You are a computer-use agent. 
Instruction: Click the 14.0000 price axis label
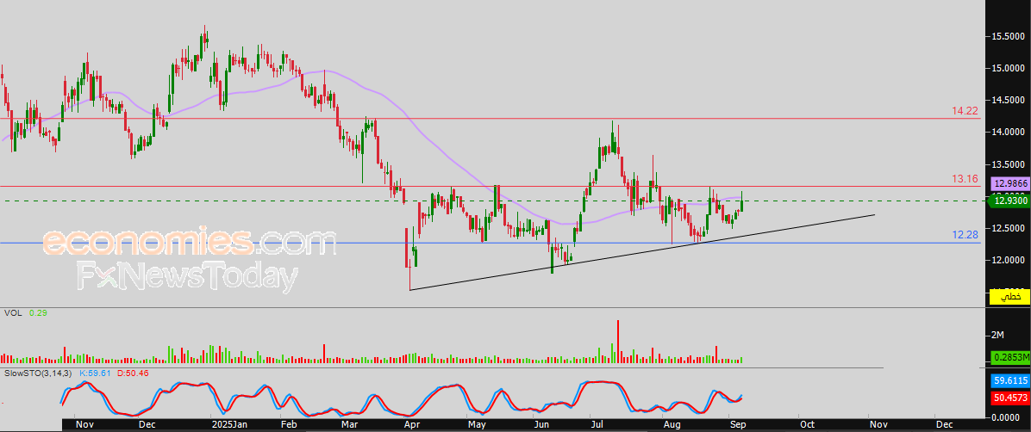point(1007,132)
